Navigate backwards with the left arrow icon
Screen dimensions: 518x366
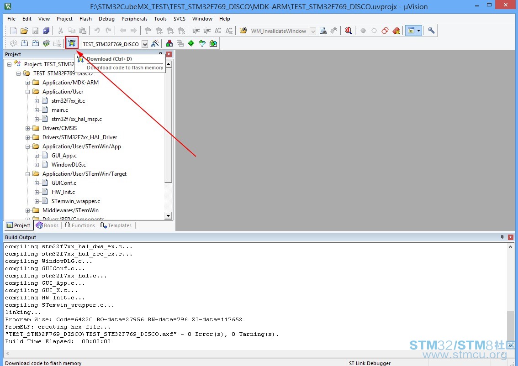click(x=123, y=31)
